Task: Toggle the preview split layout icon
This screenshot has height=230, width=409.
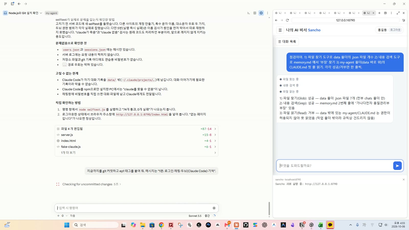Action: (385, 13)
